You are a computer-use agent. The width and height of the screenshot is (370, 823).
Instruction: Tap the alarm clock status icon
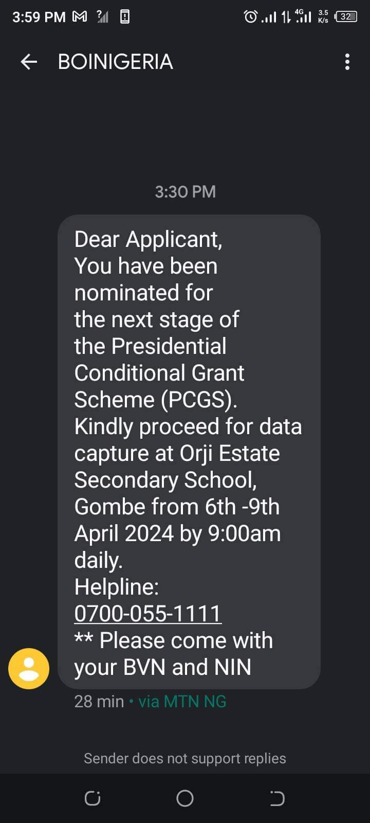[x=250, y=17]
